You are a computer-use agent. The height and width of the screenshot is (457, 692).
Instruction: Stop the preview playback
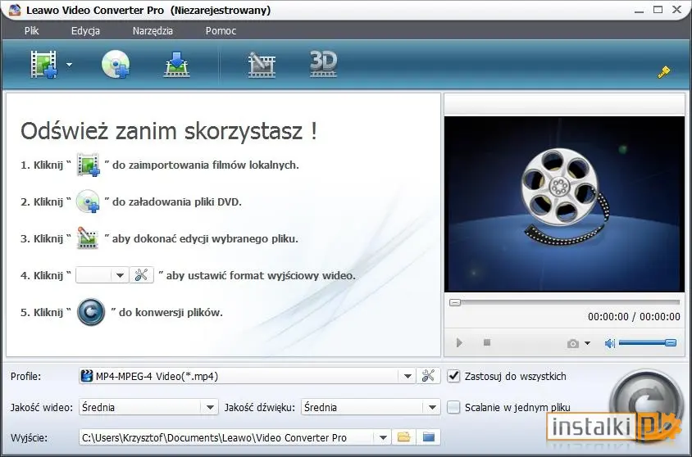point(487,342)
